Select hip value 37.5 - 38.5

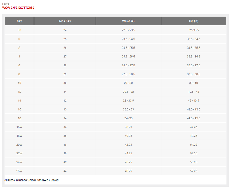tap(193, 74)
